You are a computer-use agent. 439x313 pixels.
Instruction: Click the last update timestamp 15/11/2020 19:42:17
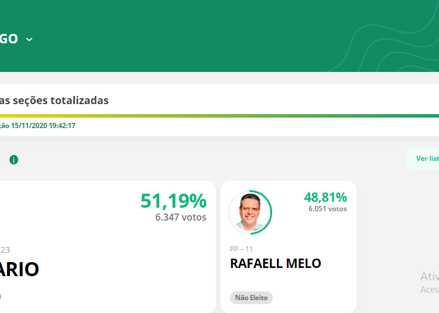point(43,126)
